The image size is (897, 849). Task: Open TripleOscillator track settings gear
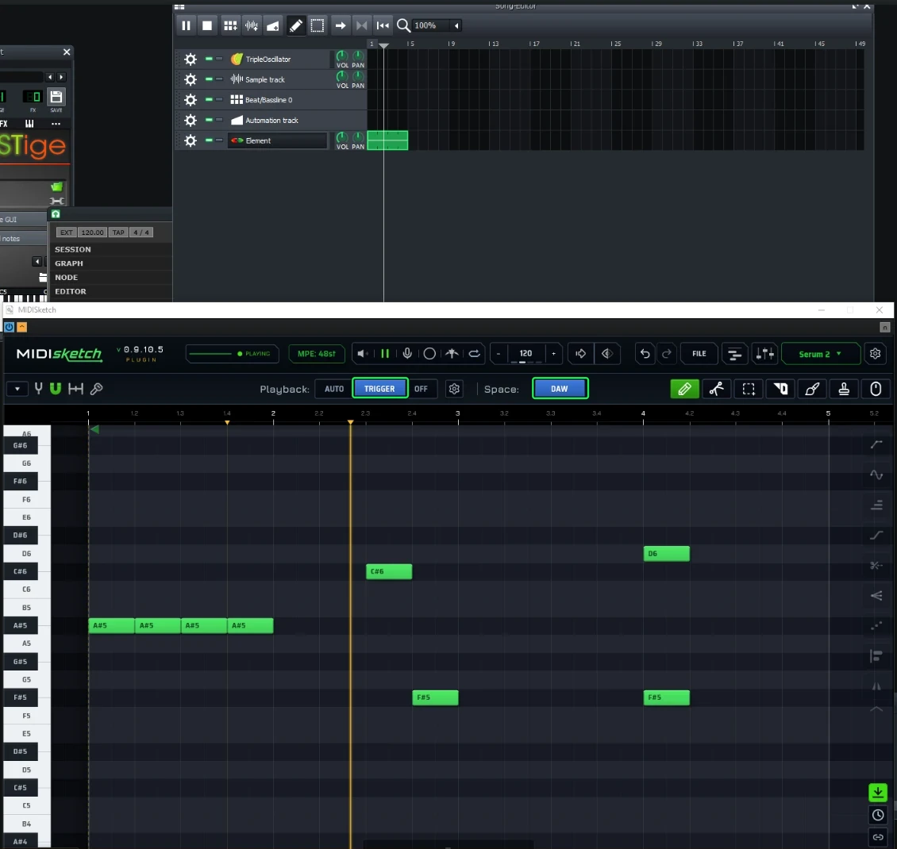point(191,59)
